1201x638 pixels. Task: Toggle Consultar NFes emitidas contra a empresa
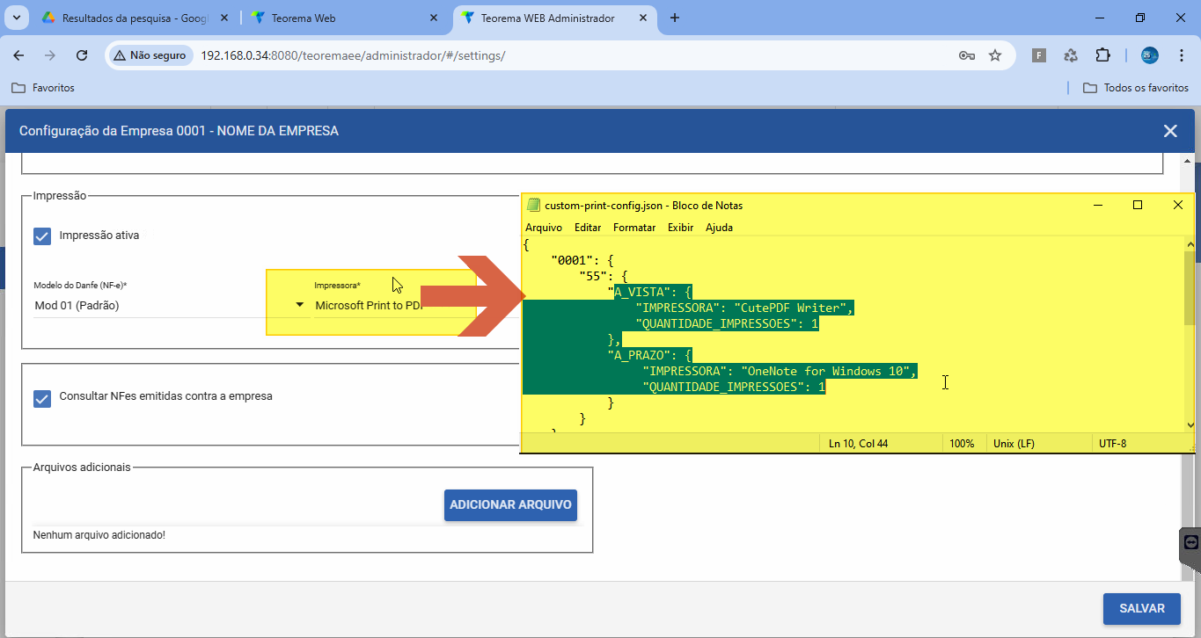(x=42, y=398)
